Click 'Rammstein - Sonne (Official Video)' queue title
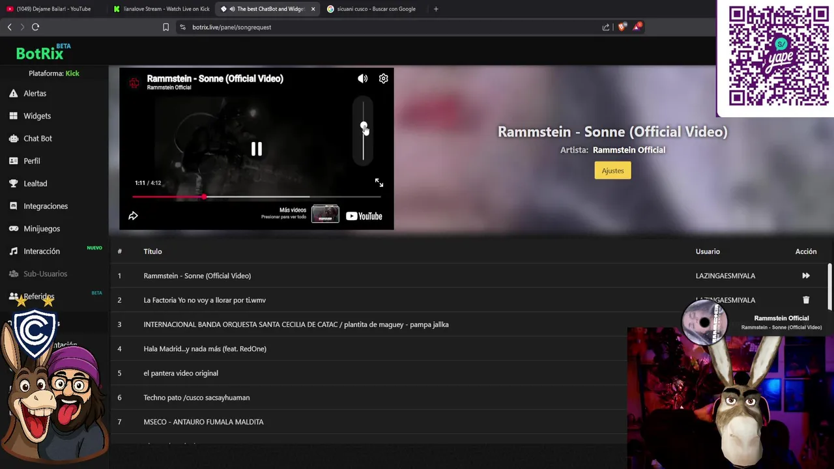834x469 pixels. point(197,276)
